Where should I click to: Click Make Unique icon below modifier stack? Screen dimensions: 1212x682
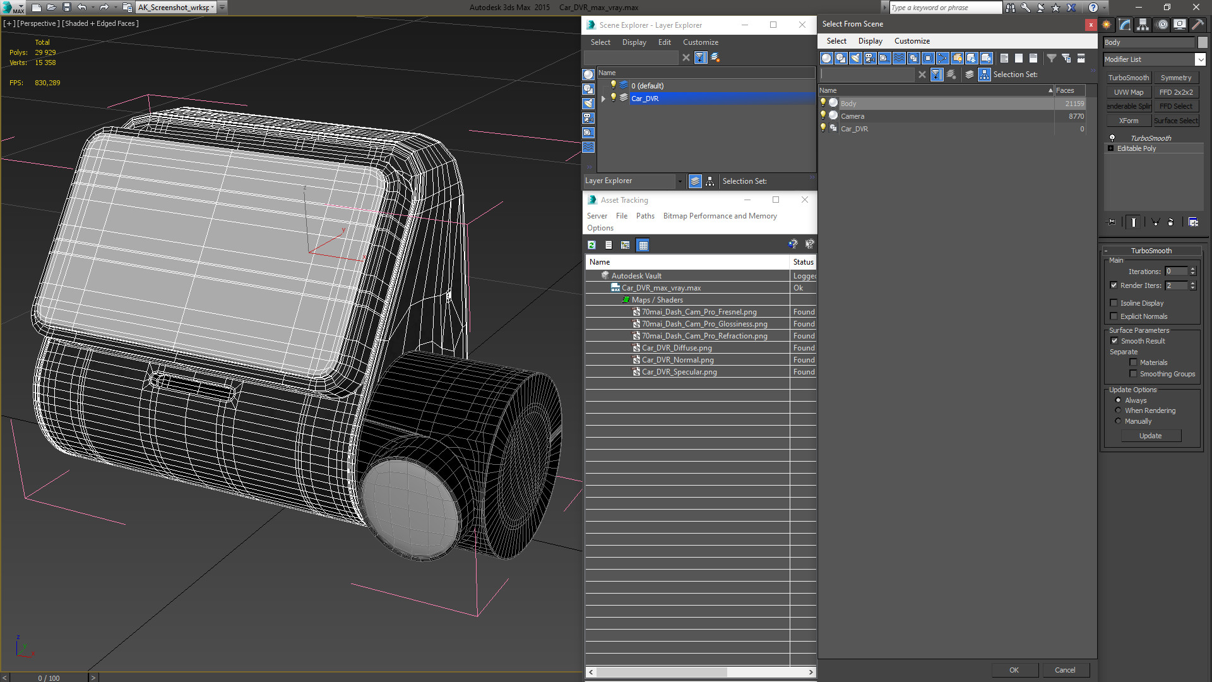1155,222
